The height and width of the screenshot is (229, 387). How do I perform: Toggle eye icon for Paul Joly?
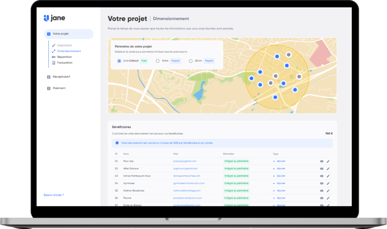[322, 161]
